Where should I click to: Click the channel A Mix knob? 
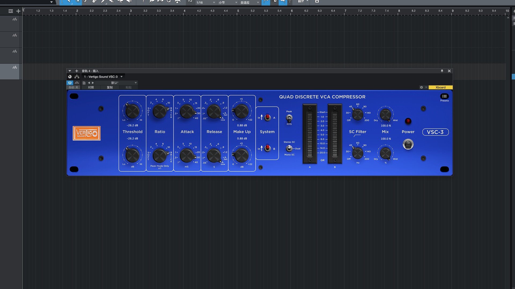point(385,115)
